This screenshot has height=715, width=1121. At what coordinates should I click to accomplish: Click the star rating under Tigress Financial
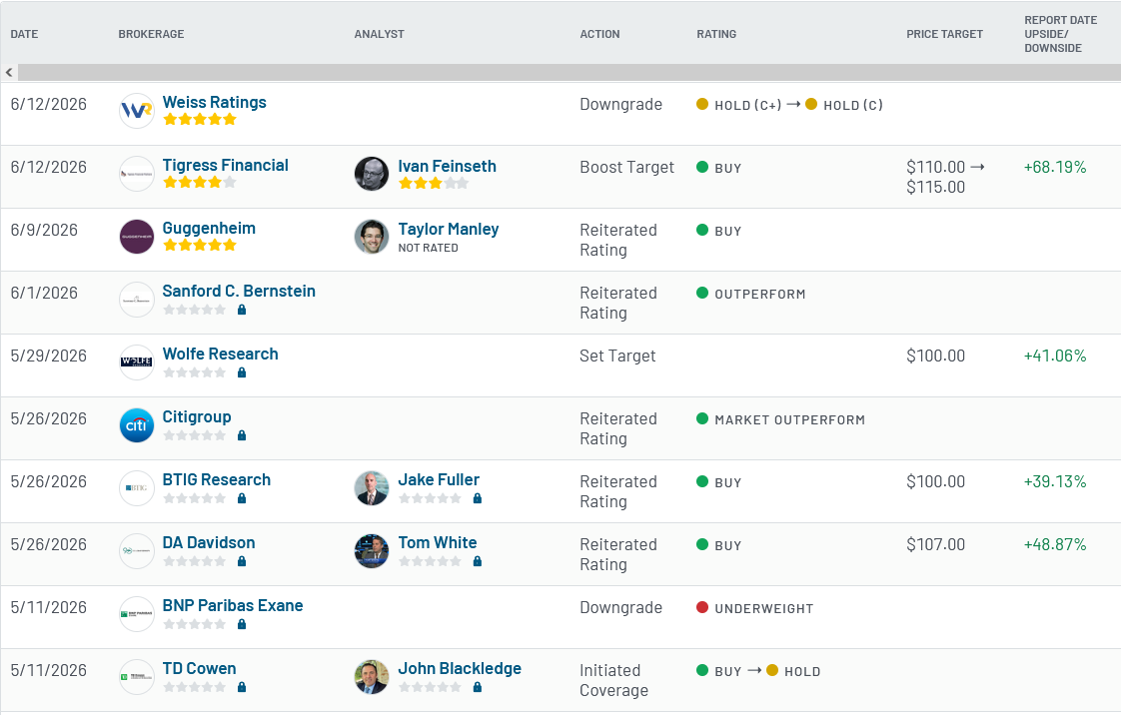tap(200, 182)
